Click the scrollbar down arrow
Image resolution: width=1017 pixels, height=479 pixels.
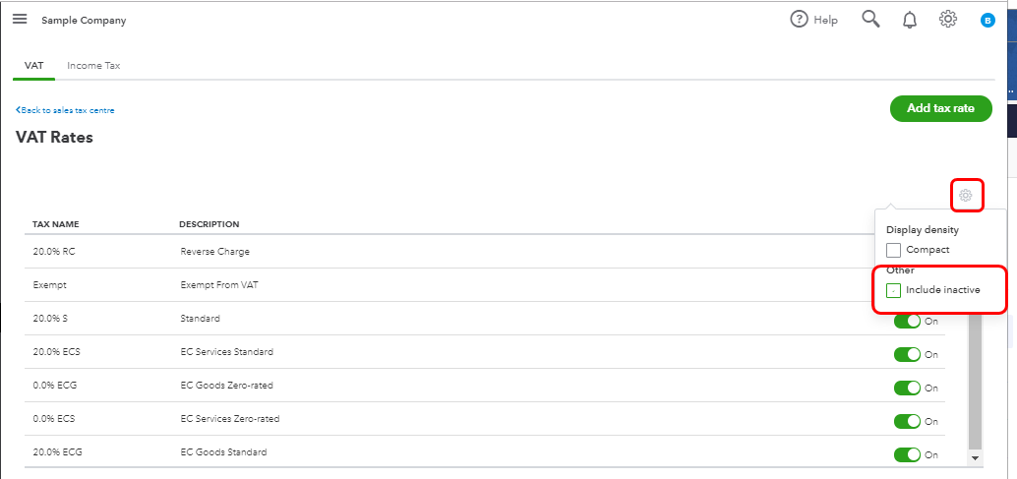click(x=976, y=457)
